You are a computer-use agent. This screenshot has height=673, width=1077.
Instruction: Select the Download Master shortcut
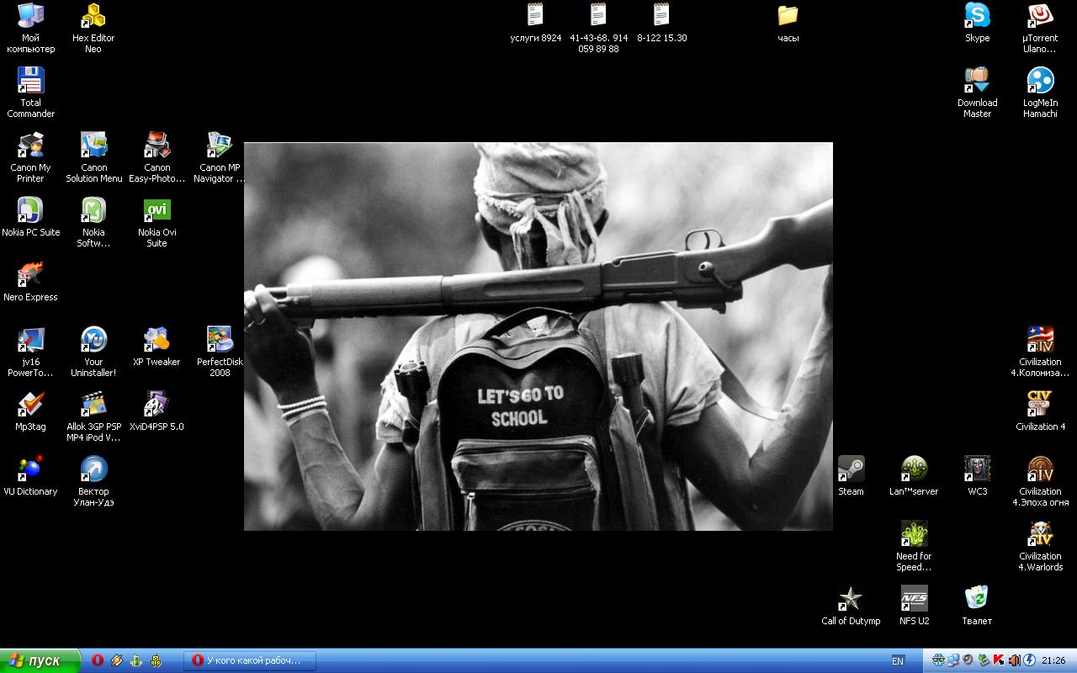tap(977, 81)
